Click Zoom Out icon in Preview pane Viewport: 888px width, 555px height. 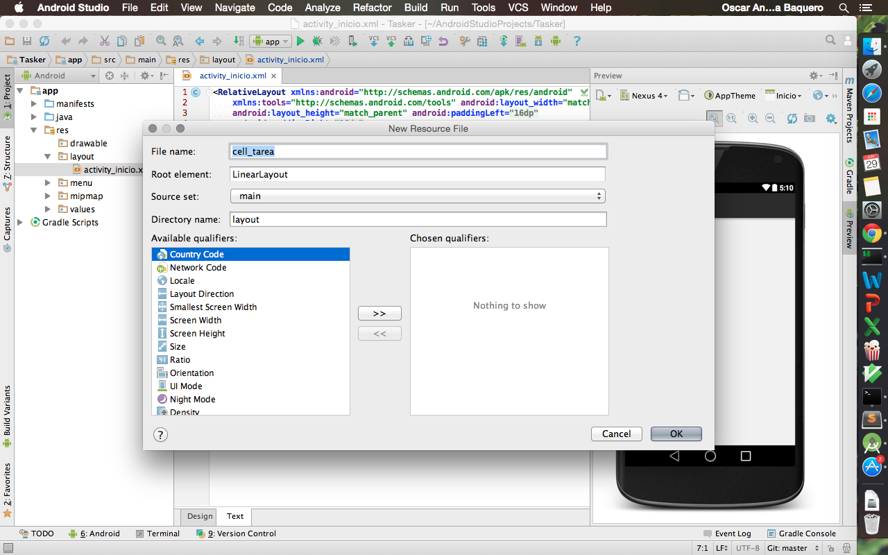(770, 118)
